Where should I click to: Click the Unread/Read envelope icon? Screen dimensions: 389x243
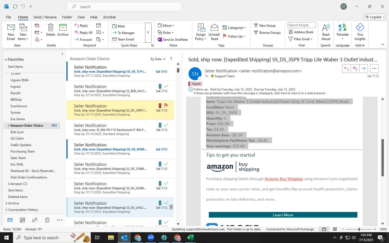pos(214,28)
